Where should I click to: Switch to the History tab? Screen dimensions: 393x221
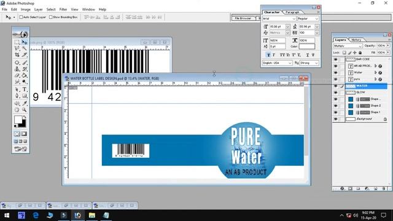point(356,40)
